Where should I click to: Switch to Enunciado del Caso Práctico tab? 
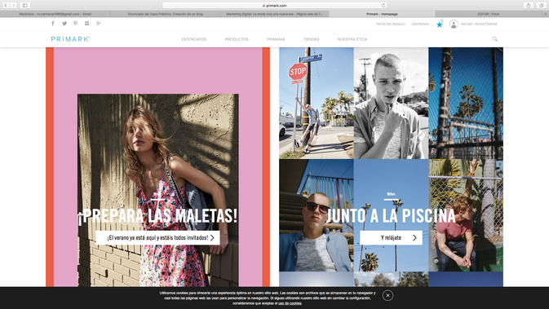click(166, 14)
